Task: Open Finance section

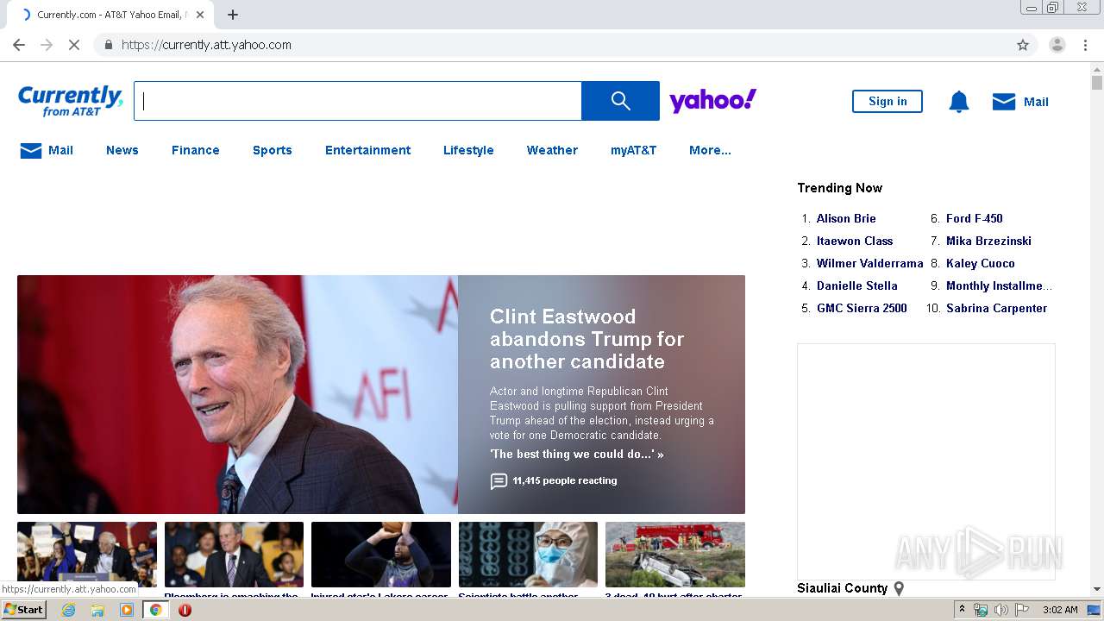Action: tap(196, 150)
